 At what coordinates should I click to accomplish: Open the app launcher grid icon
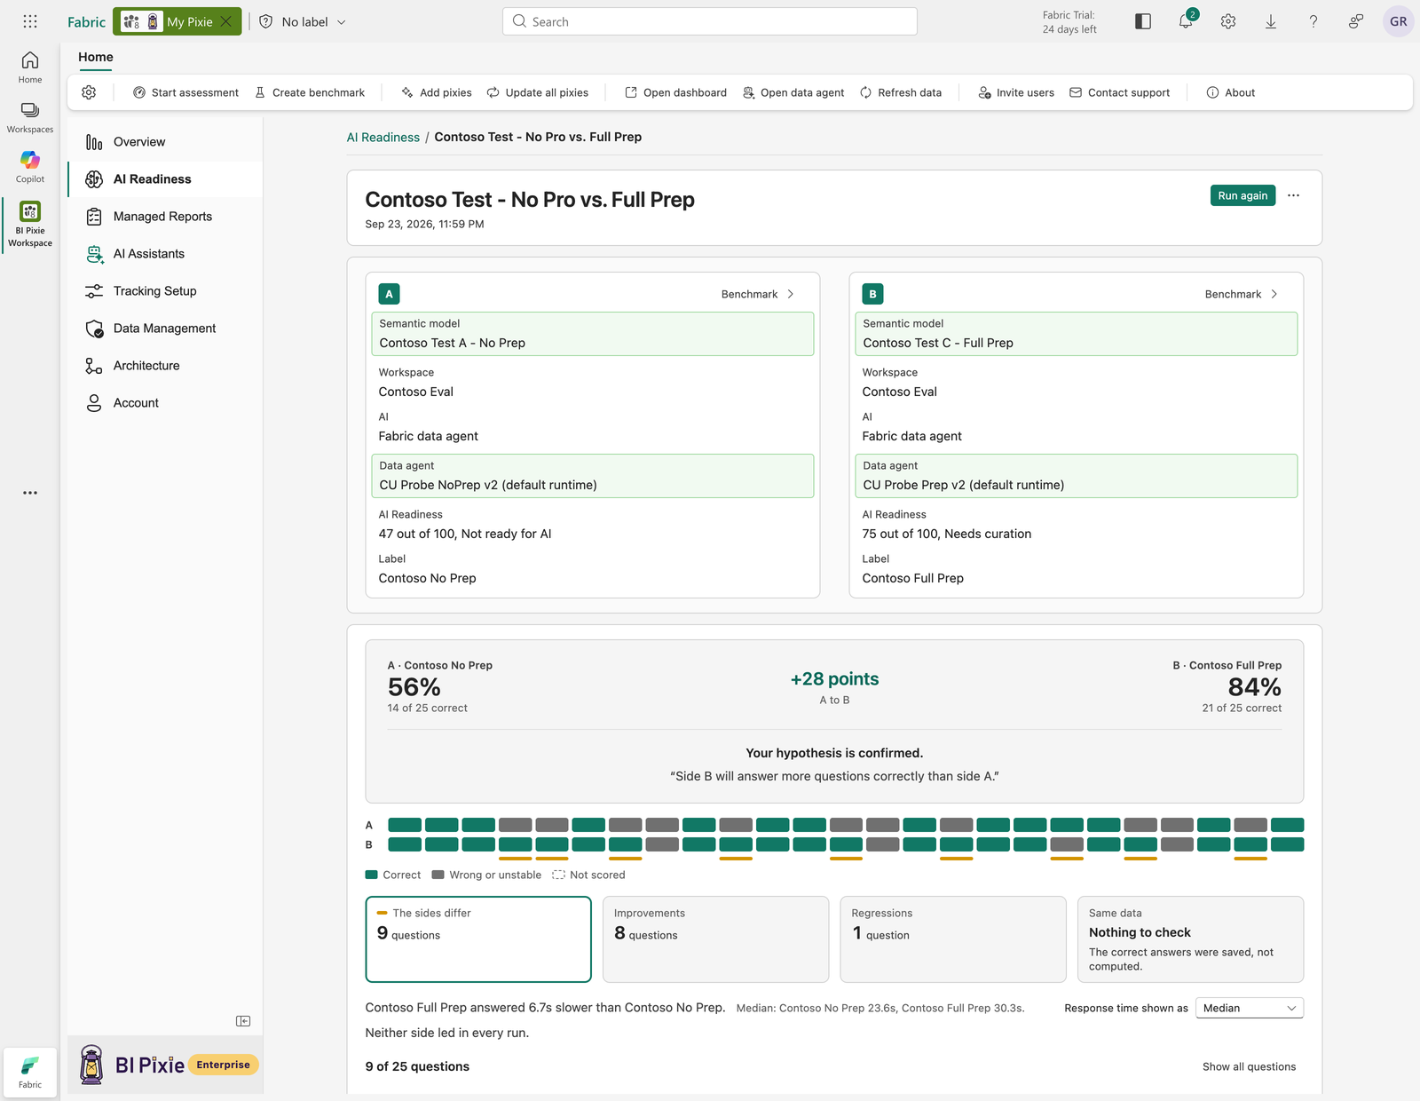[30, 21]
